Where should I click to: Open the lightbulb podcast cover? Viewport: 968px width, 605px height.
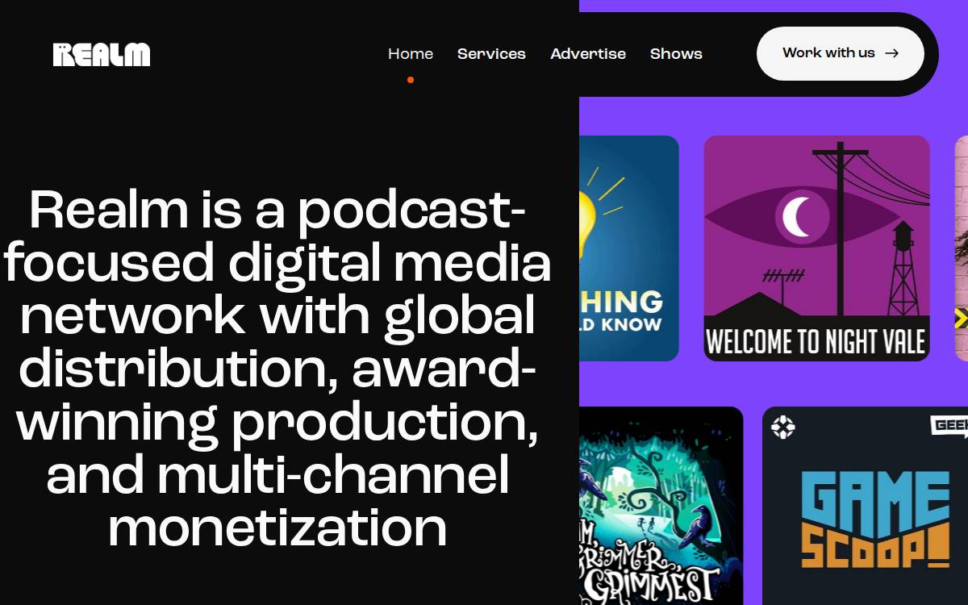pyautogui.click(x=629, y=248)
